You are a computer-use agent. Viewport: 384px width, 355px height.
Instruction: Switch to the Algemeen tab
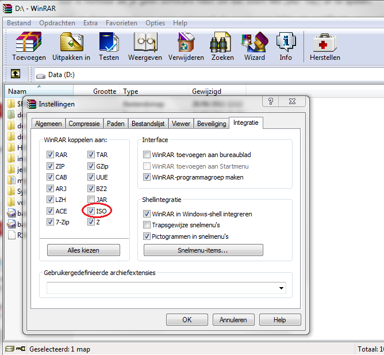(48, 124)
